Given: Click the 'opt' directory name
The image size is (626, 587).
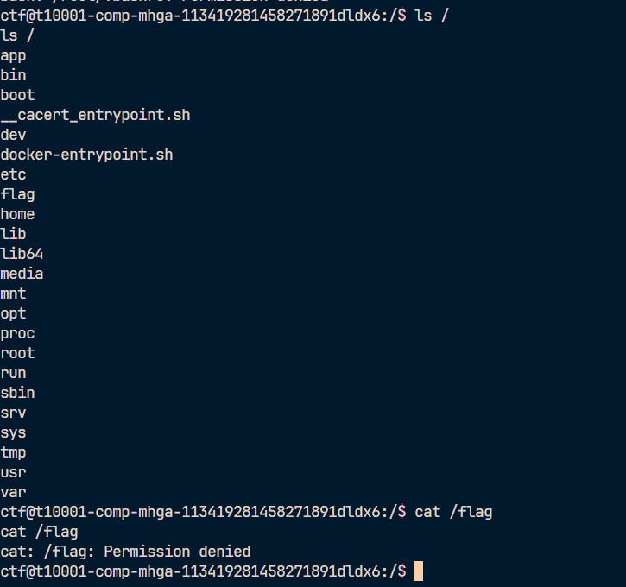Looking at the screenshot, I should click(x=14, y=313).
